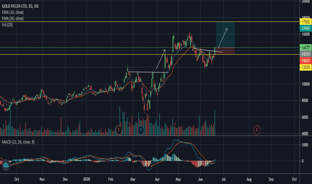The image size is (312, 184).
Task: Select the EMA (10, close) indicator label
Action: [13, 12]
